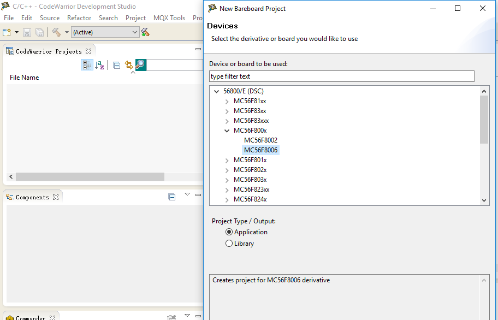The image size is (498, 320).
Task: Click the device filter text field
Action: [342, 76]
